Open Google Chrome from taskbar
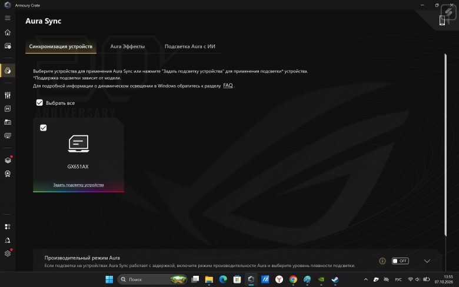Screen dimensions: 459x287 point(293,279)
